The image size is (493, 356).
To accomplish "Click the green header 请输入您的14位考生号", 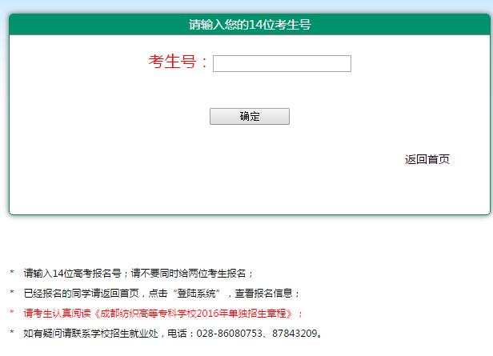I will tap(249, 25).
